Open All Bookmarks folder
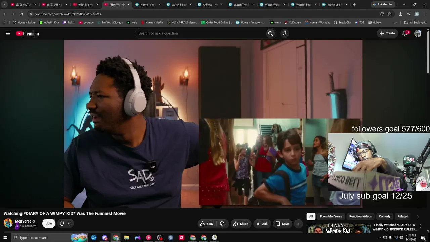The image size is (430, 242). coord(416,23)
